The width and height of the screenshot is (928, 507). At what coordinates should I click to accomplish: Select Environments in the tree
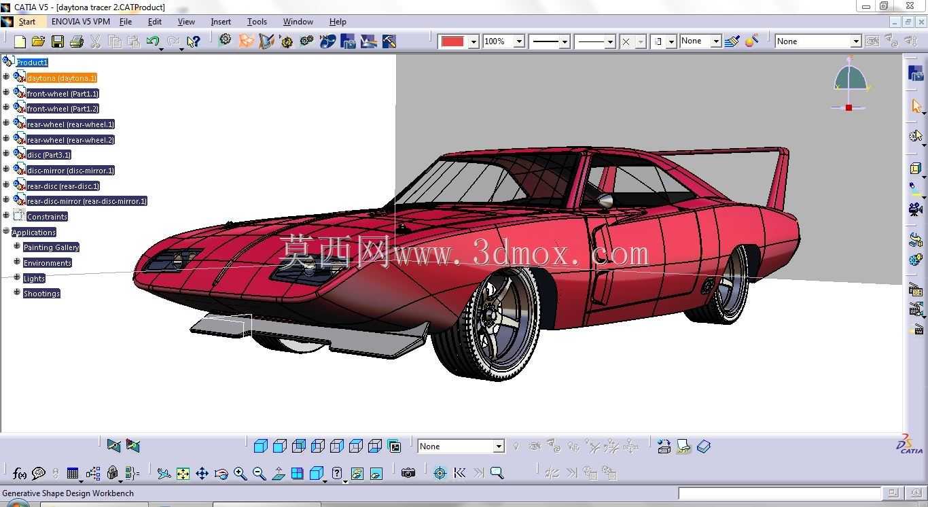(47, 263)
